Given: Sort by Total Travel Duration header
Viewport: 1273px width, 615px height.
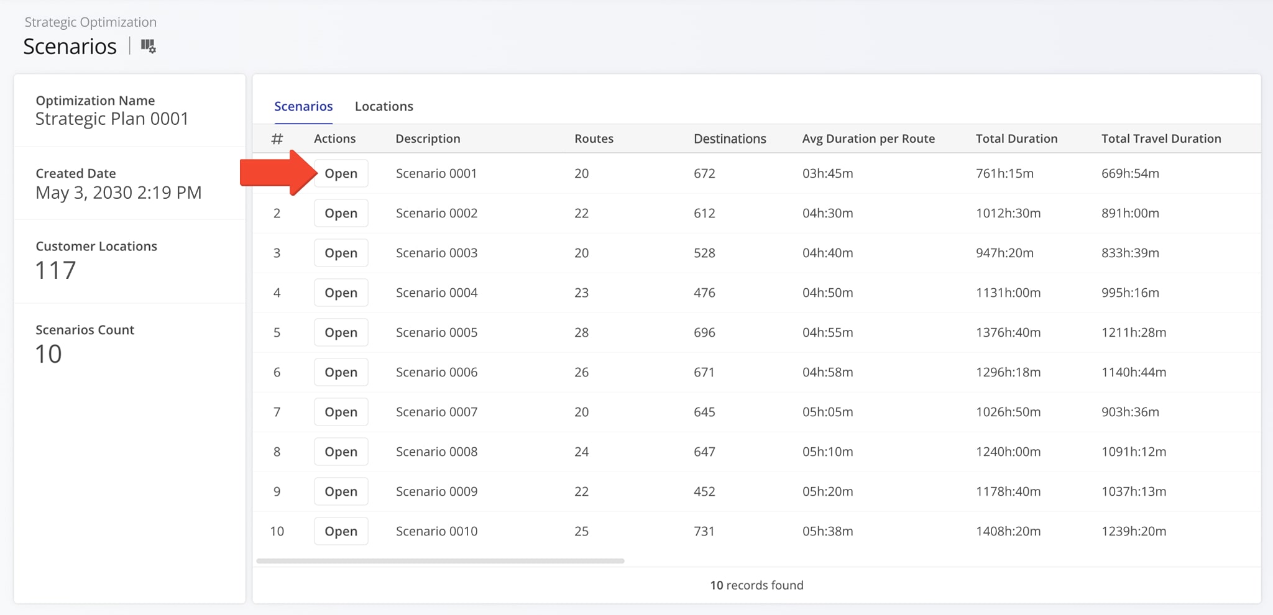Looking at the screenshot, I should click(1161, 139).
